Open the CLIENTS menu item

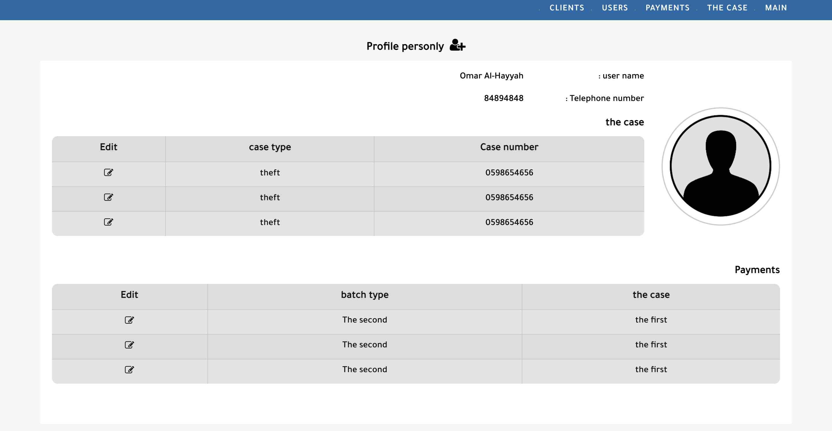tap(567, 8)
